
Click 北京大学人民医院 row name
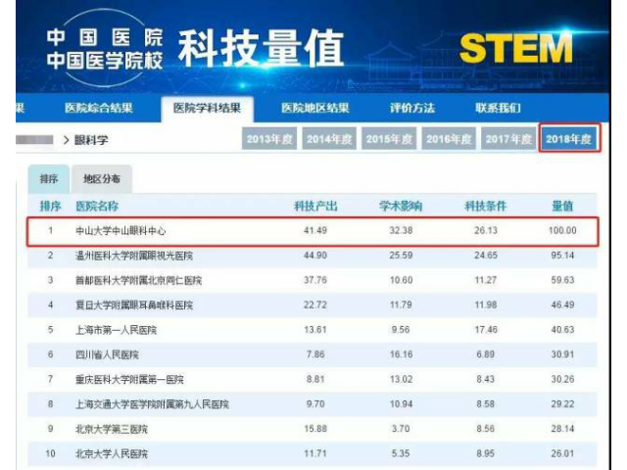[112, 454]
